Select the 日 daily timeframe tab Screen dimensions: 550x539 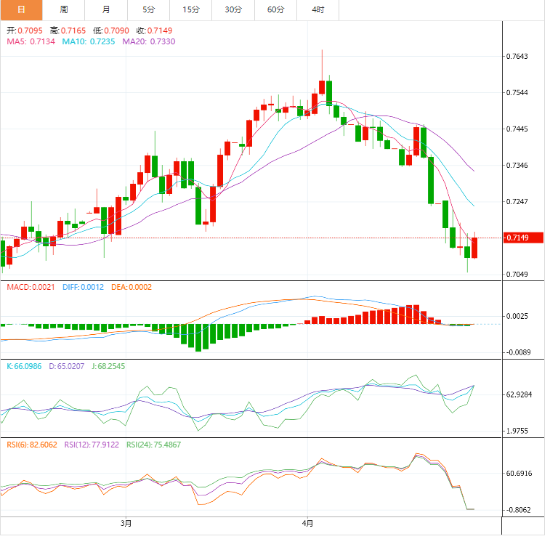tap(21, 10)
